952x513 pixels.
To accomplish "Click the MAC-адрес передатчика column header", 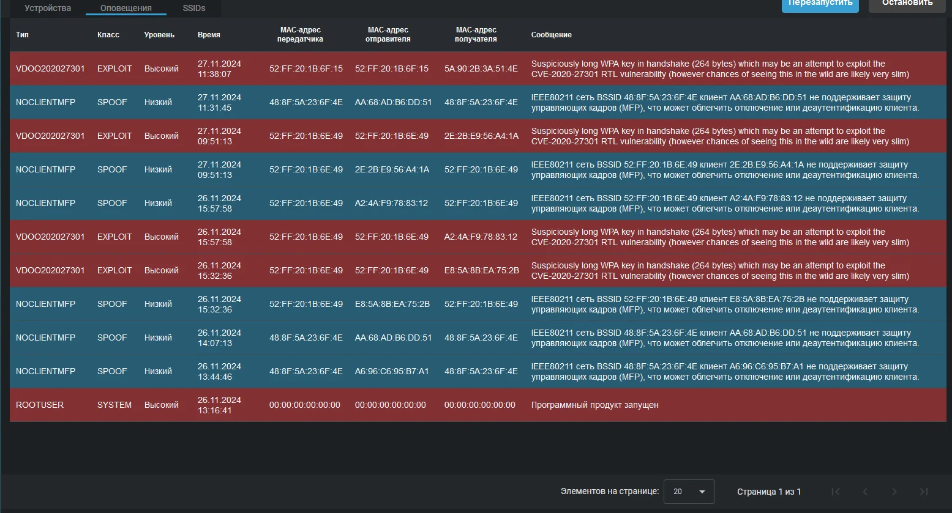I will [300, 34].
